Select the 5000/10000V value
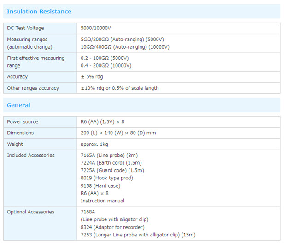This screenshot has width=287, height=248. point(96,28)
